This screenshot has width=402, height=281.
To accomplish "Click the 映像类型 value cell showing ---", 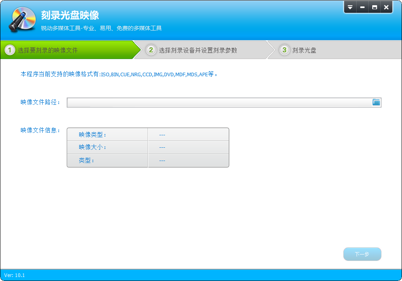I will tap(162, 134).
